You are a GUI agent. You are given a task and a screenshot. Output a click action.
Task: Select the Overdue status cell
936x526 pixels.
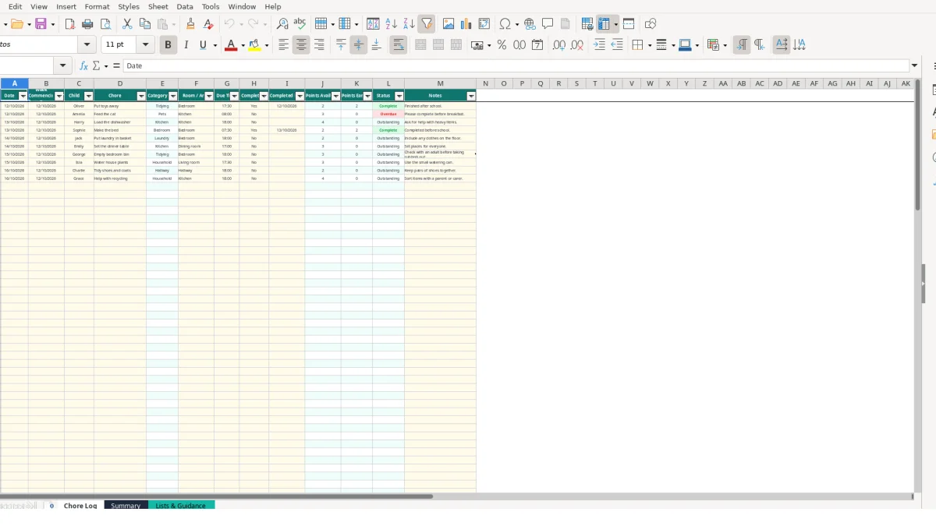tap(388, 114)
